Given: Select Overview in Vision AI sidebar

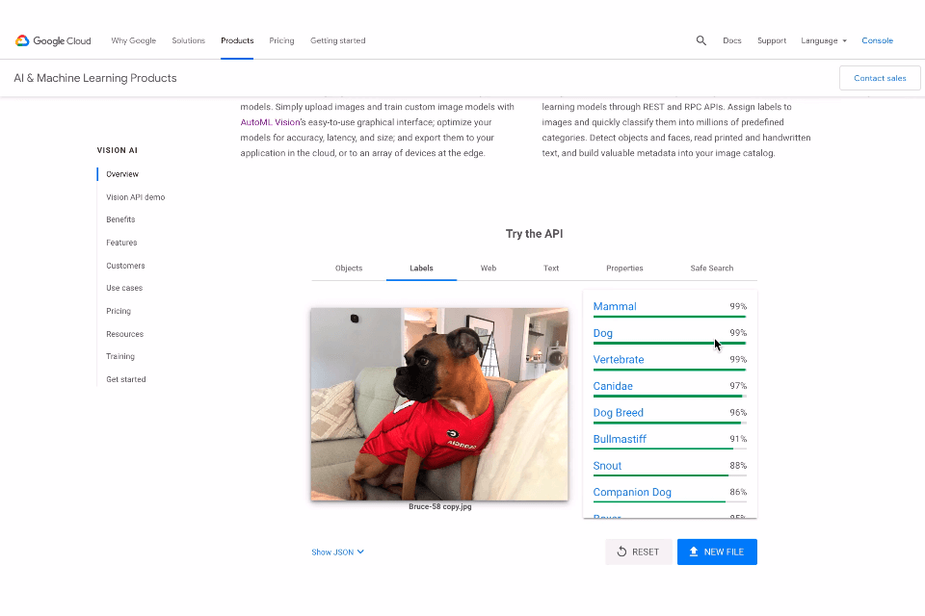Looking at the screenshot, I should click(x=122, y=174).
